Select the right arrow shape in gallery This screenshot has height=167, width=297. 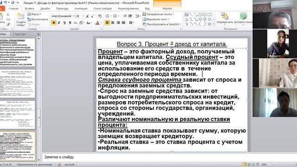[x=200, y=19]
